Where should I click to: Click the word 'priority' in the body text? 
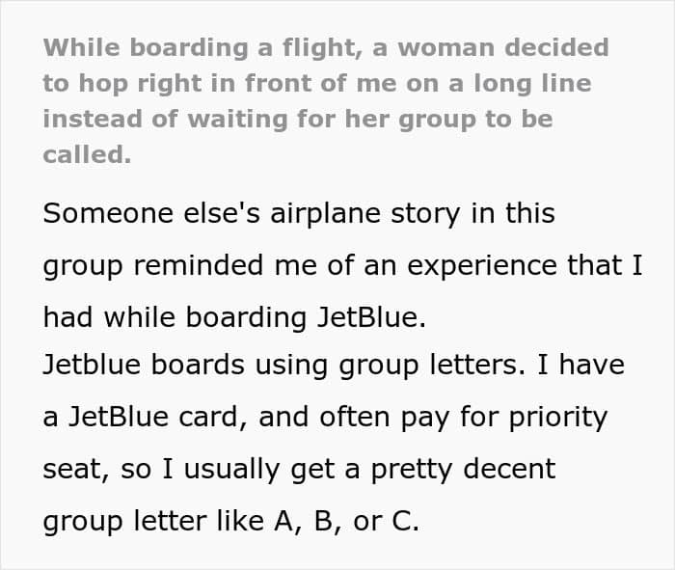pos(558,419)
